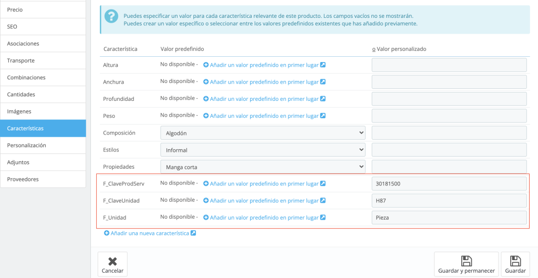Viewport: 538px width, 278px height.
Task: Click external link icon in F_ClaveUnidad row
Action: [x=323, y=200]
